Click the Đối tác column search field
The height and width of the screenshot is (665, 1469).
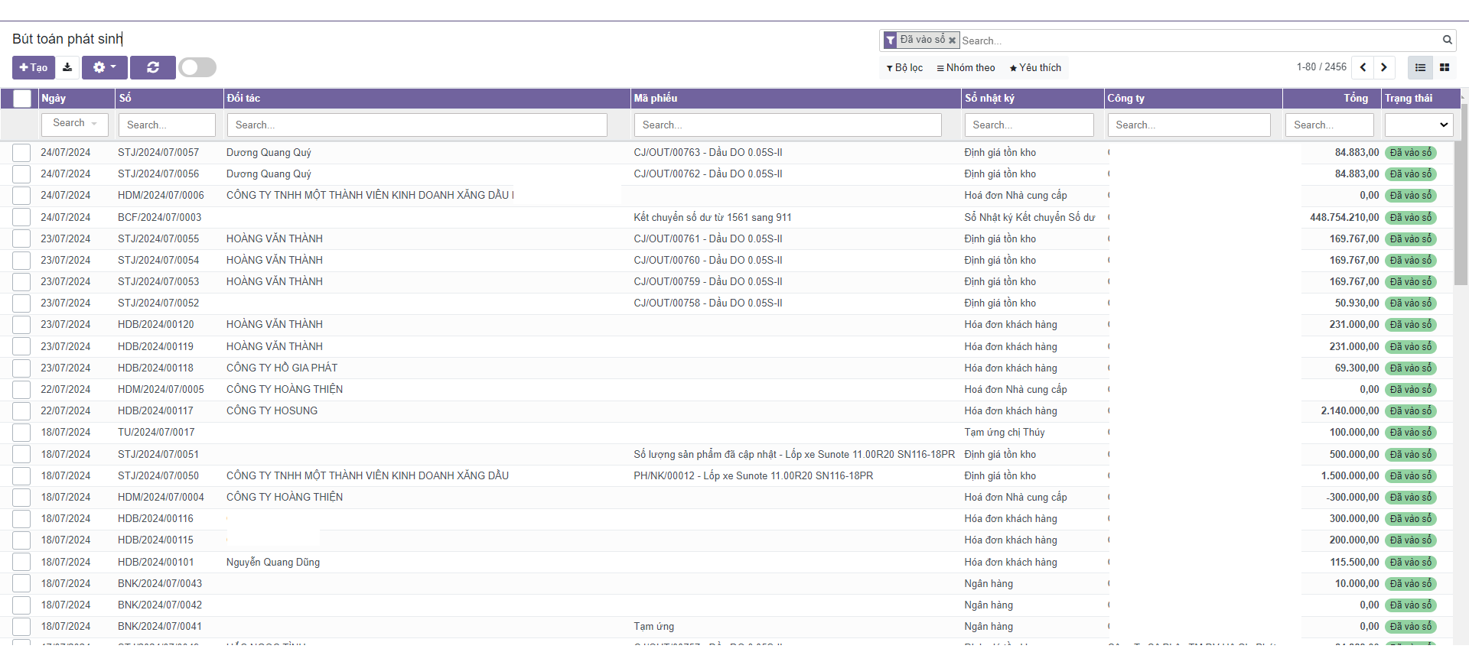(417, 125)
